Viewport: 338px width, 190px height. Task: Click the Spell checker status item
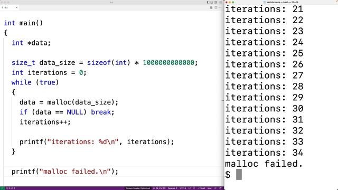(202, 188)
